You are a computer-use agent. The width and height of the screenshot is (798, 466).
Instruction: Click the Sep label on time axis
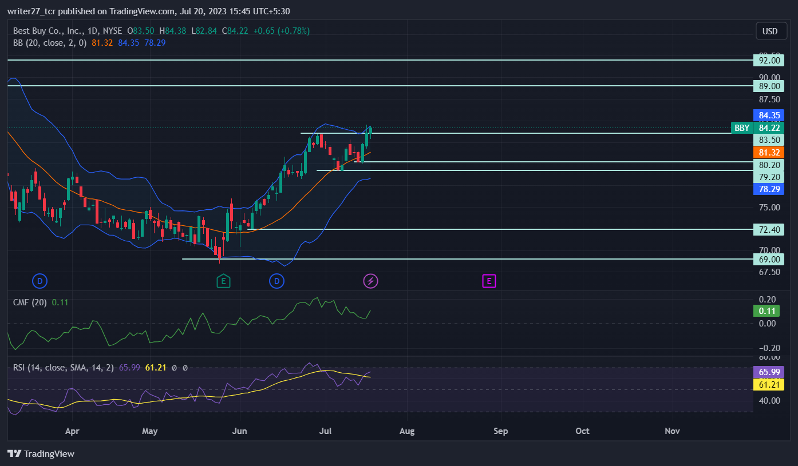(501, 431)
